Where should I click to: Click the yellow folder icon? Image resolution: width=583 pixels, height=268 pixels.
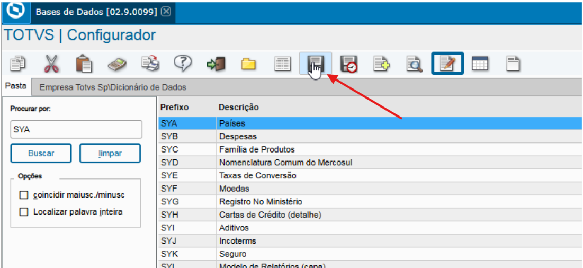[249, 64]
